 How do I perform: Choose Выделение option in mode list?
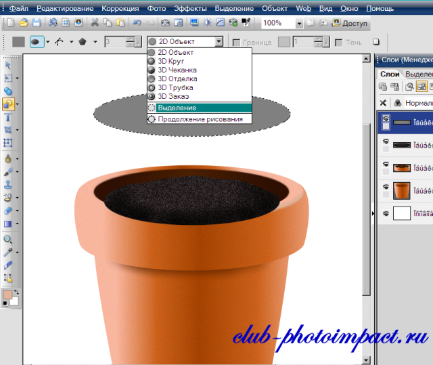click(x=200, y=108)
